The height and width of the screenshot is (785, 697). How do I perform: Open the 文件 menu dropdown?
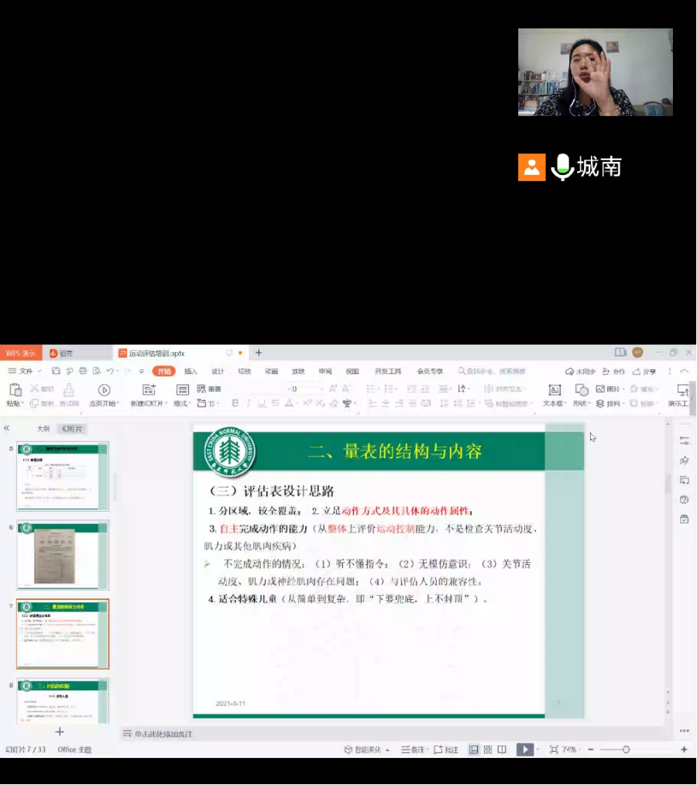[24, 372]
